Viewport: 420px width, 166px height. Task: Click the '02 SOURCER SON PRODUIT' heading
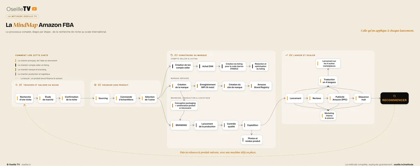pyautogui.click(x=113, y=85)
